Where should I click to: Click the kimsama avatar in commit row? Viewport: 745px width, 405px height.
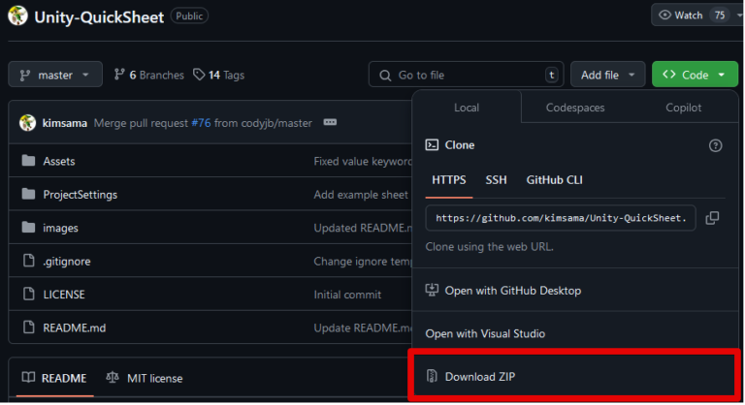pyautogui.click(x=27, y=123)
